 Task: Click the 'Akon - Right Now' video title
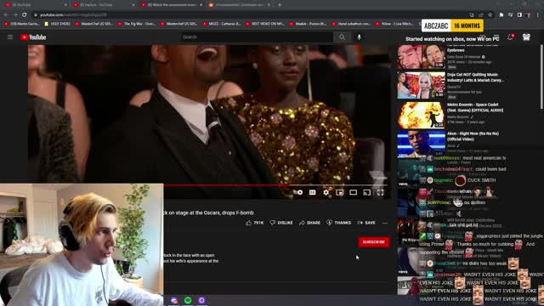(x=473, y=136)
